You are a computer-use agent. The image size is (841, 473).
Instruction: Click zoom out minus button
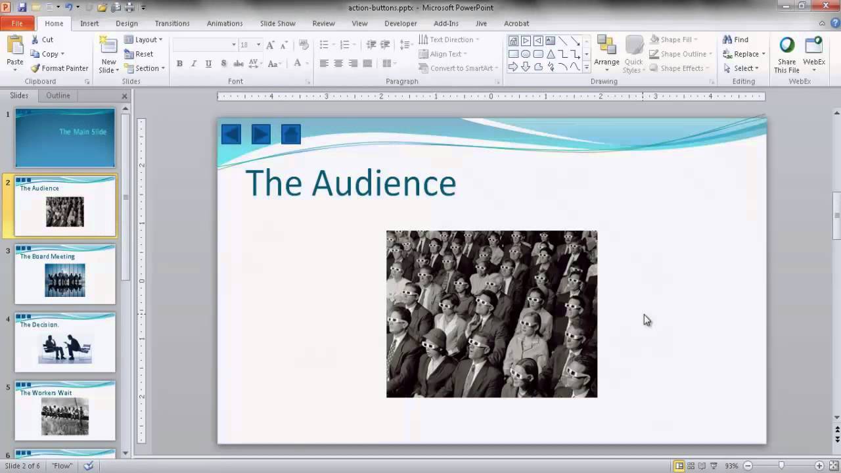[x=748, y=466]
